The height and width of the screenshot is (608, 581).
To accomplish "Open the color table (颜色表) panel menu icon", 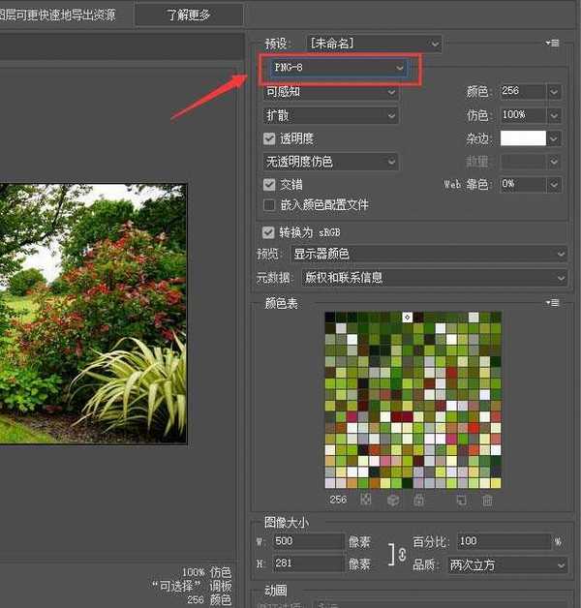I will tap(553, 303).
